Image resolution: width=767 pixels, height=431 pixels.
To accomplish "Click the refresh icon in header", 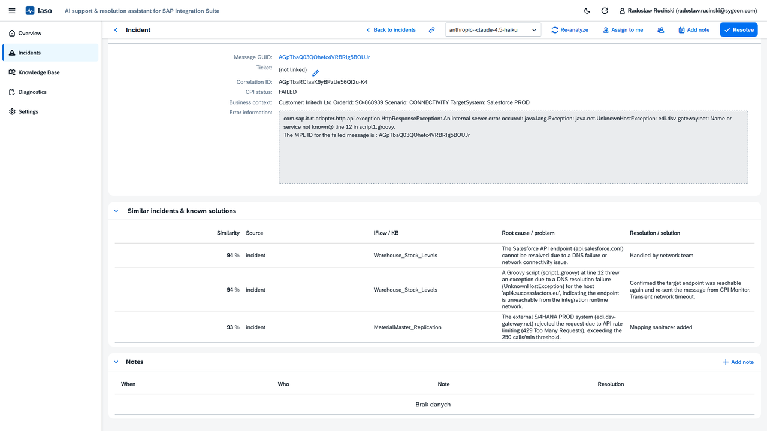I will click(x=605, y=11).
